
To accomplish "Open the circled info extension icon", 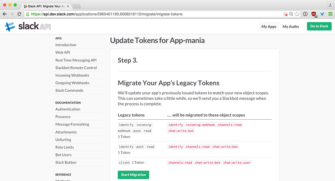I will pos(305,14).
